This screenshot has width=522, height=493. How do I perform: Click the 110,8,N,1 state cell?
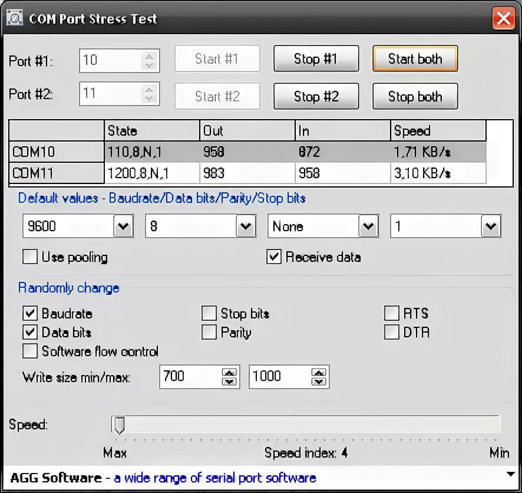[152, 152]
